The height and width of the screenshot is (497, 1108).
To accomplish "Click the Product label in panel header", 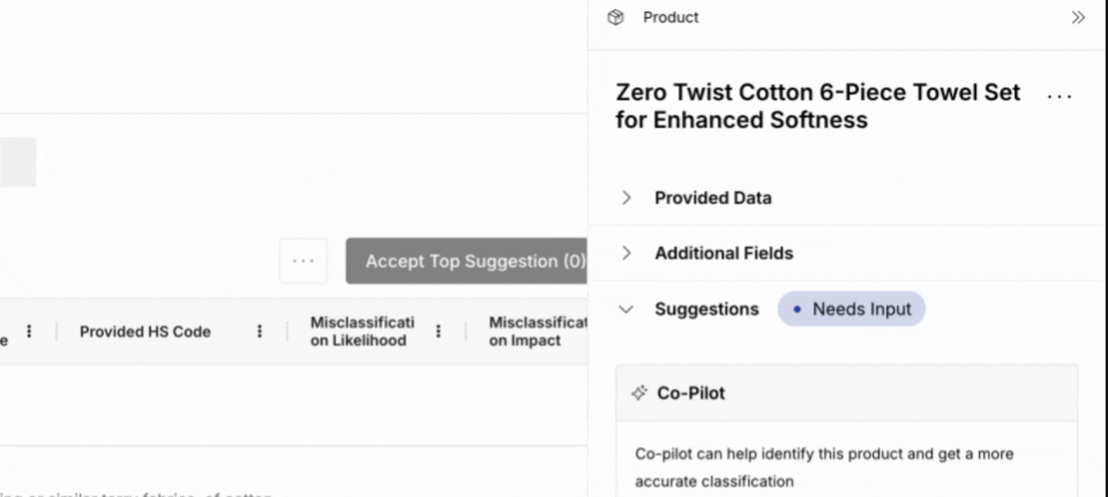I will pos(670,17).
